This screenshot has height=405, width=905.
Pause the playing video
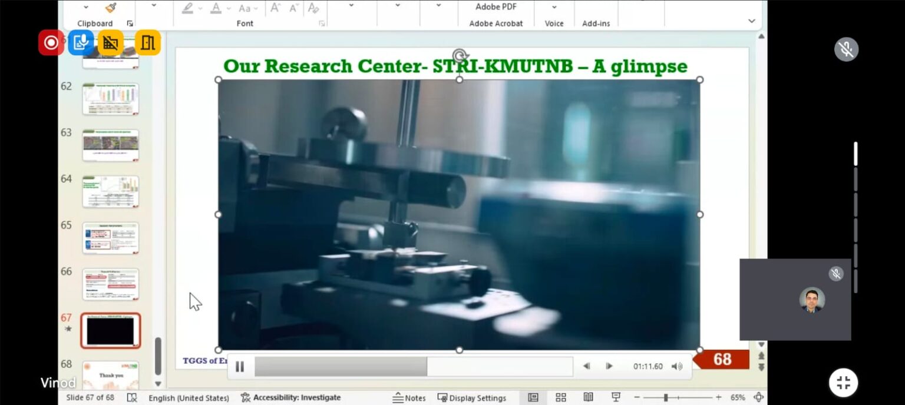pyautogui.click(x=240, y=366)
